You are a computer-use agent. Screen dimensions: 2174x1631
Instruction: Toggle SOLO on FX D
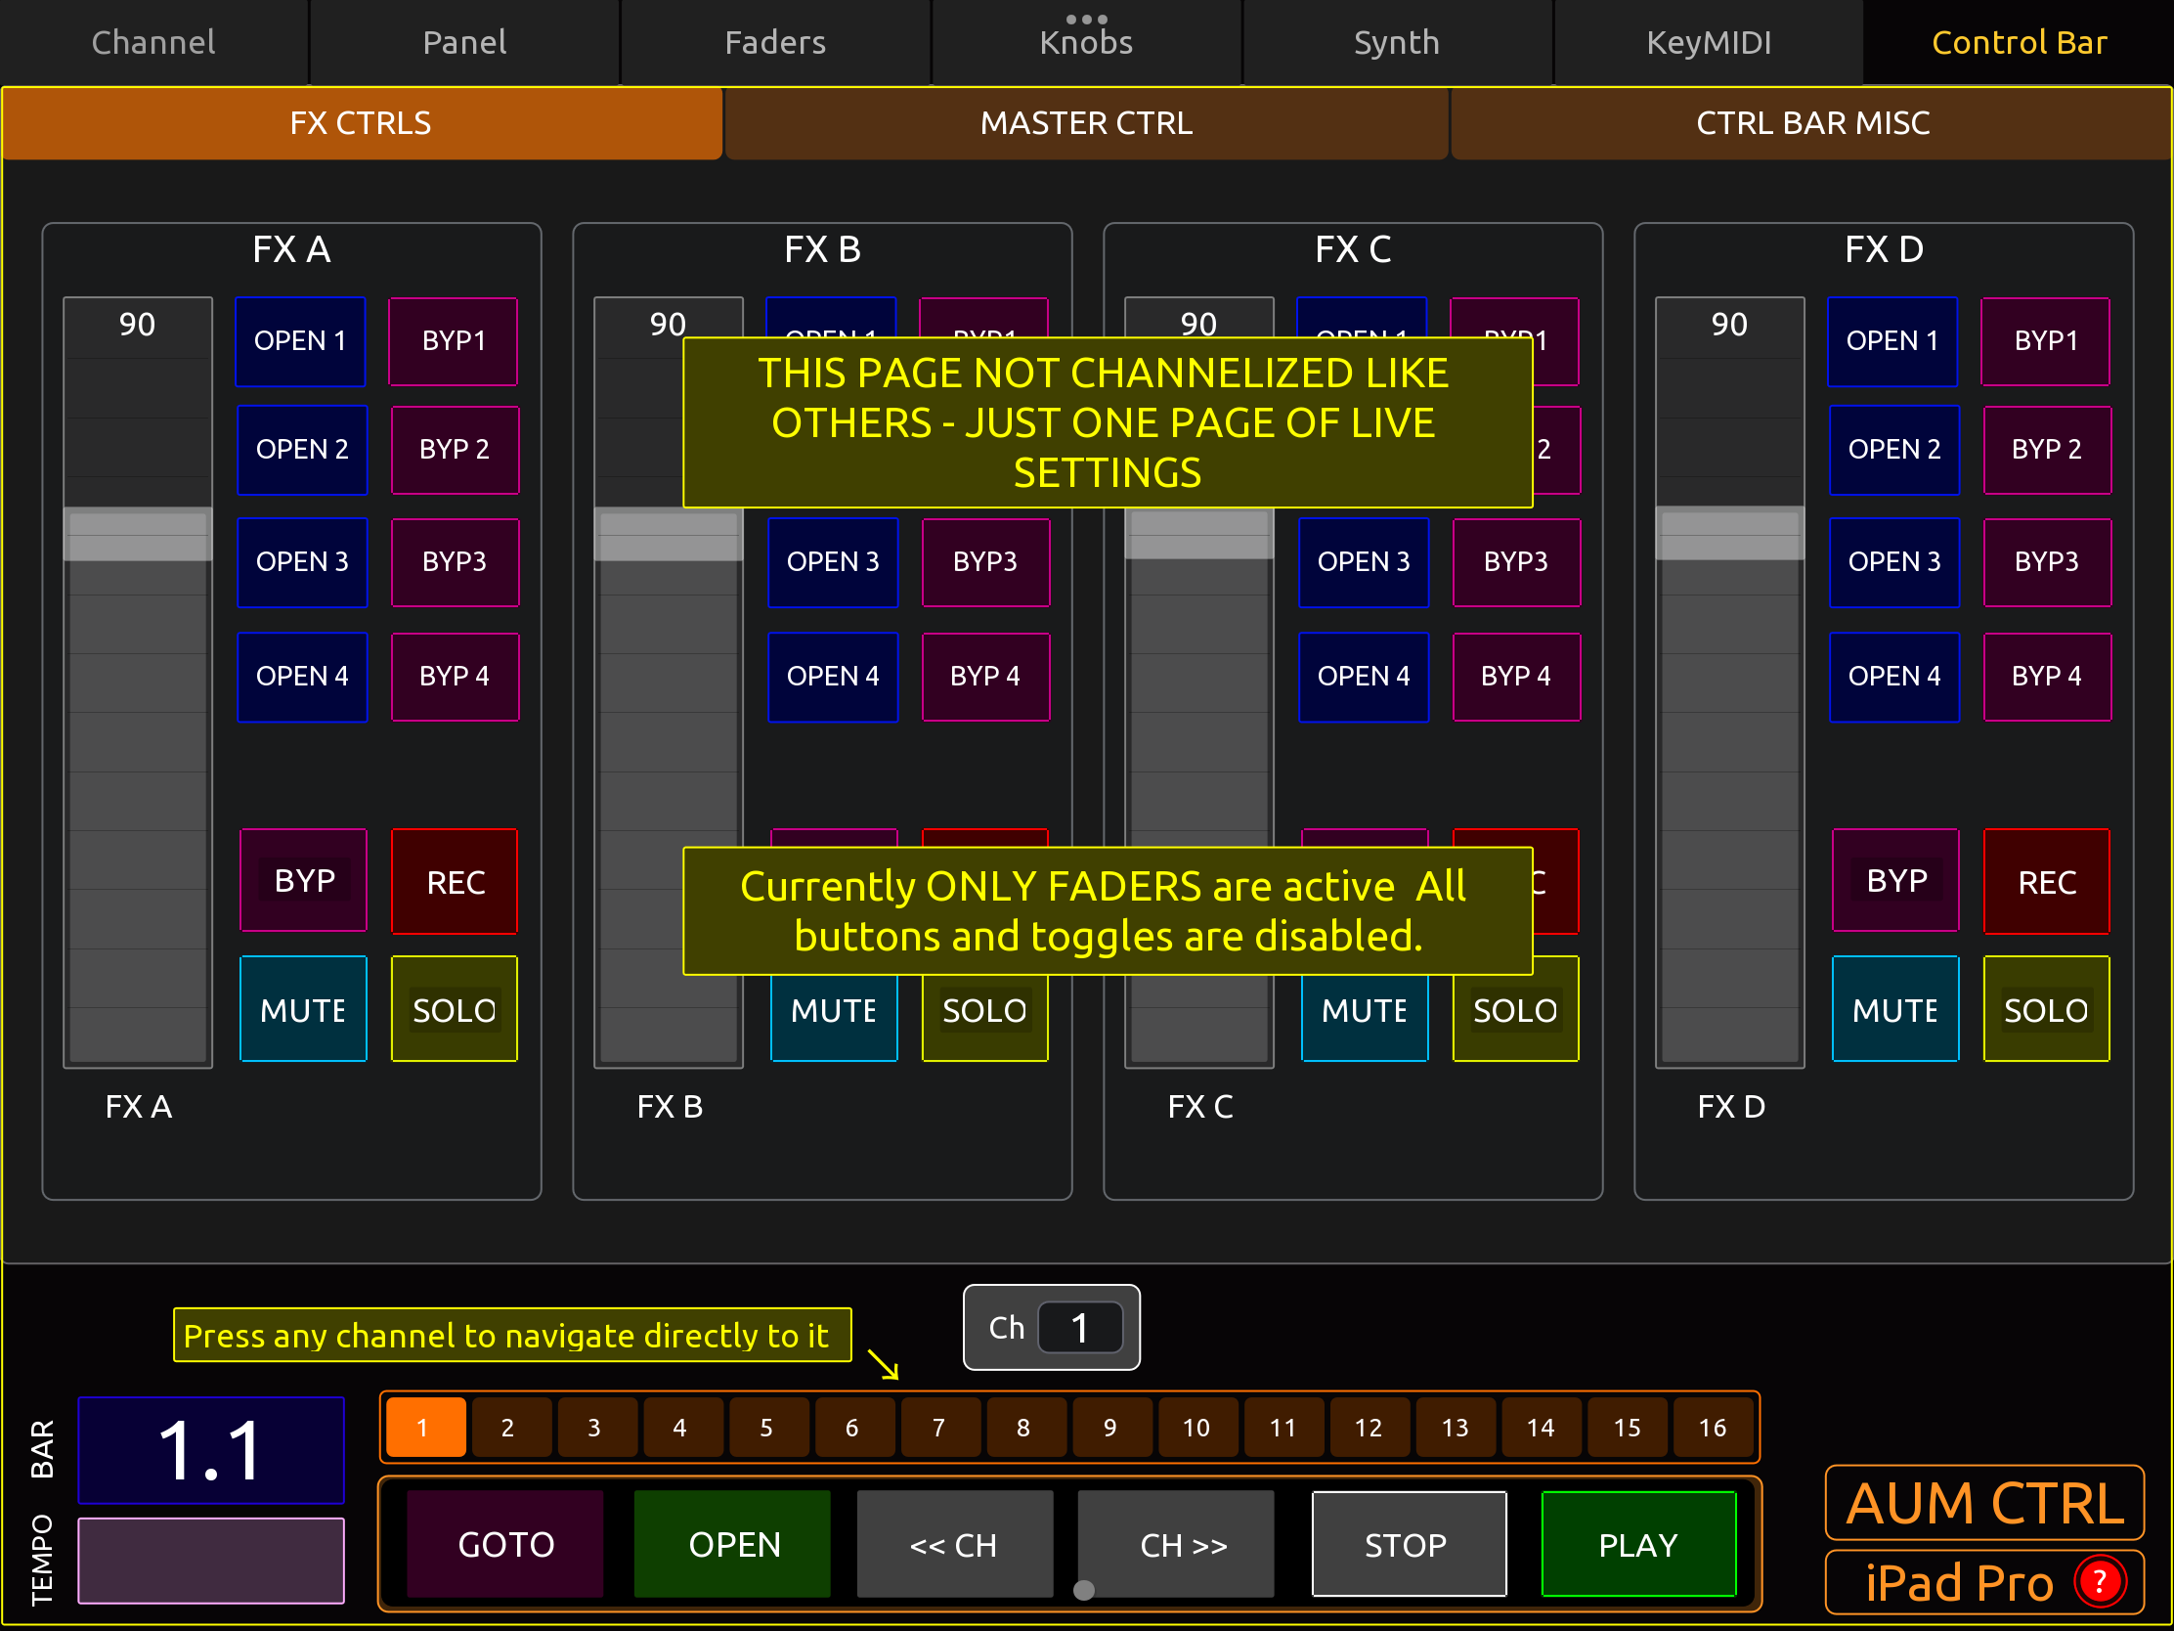tap(2046, 1010)
